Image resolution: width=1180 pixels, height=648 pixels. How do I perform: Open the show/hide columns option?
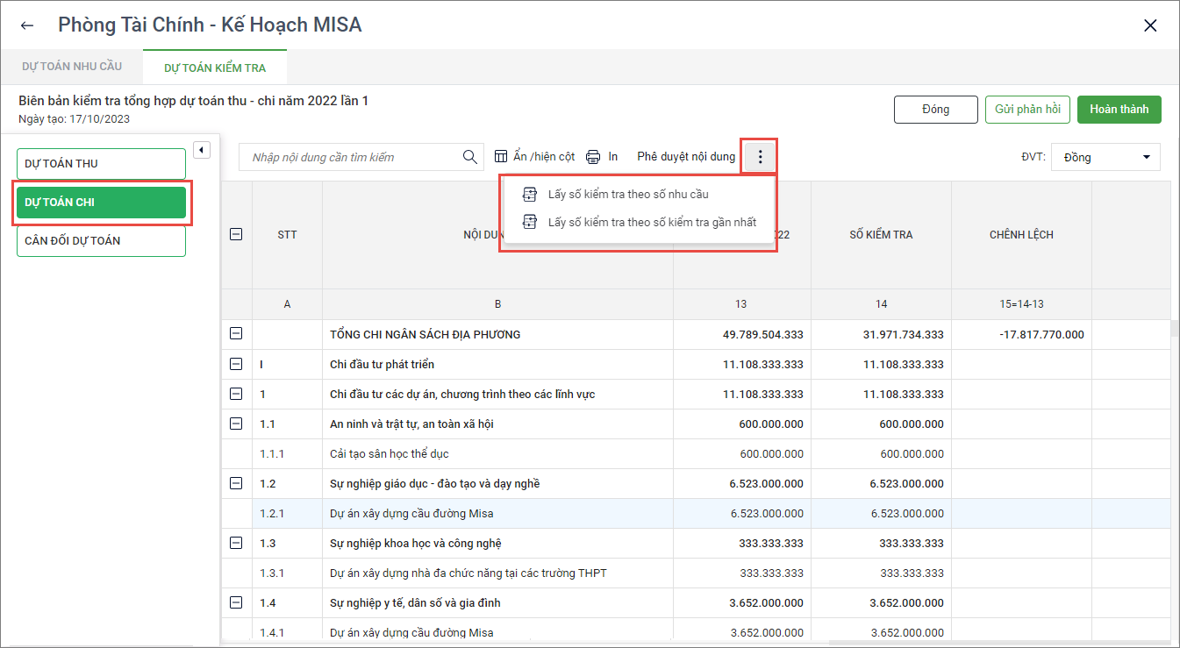[534, 157]
